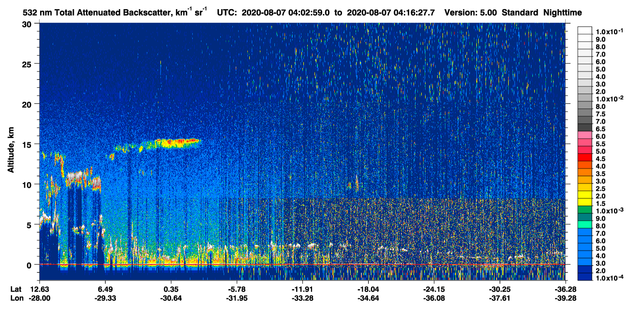Click the 1.5 colorbar label
This screenshot has height=322, width=628.
(x=601, y=203)
